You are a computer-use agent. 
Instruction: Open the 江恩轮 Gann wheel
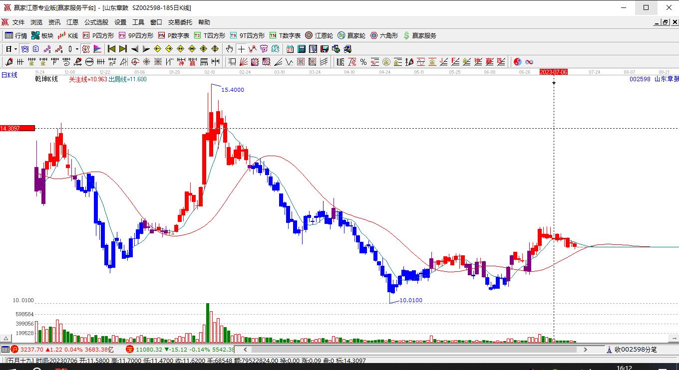click(319, 36)
